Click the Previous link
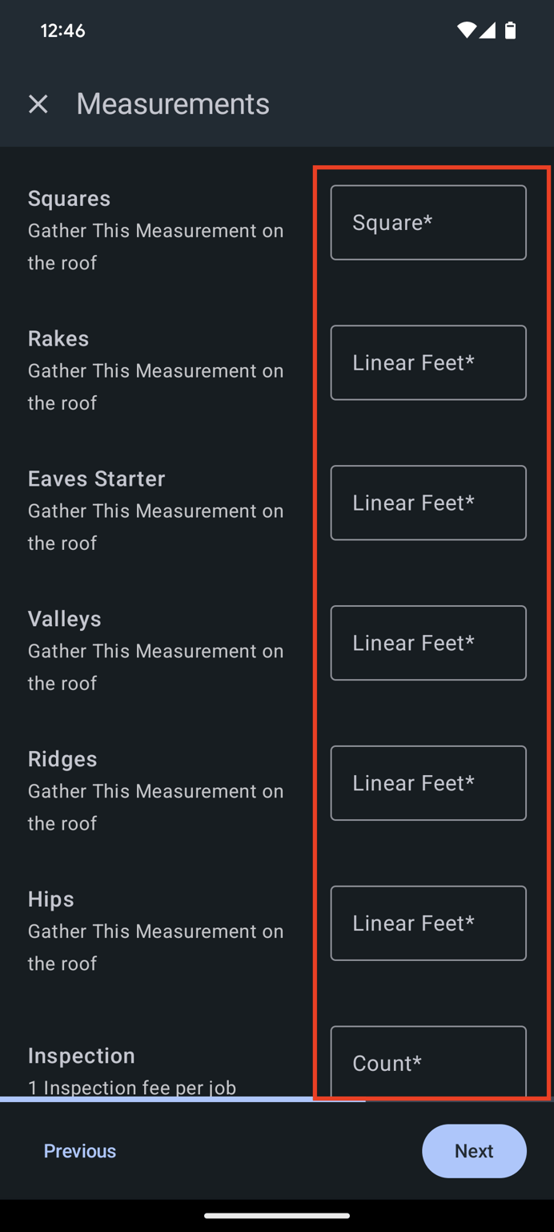 (x=79, y=1151)
